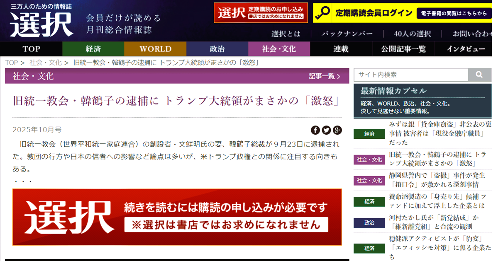Open the バックナンバー header link
The height and width of the screenshot is (261, 498).
click(347, 34)
